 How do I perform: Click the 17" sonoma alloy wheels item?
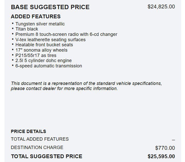(41, 50)
